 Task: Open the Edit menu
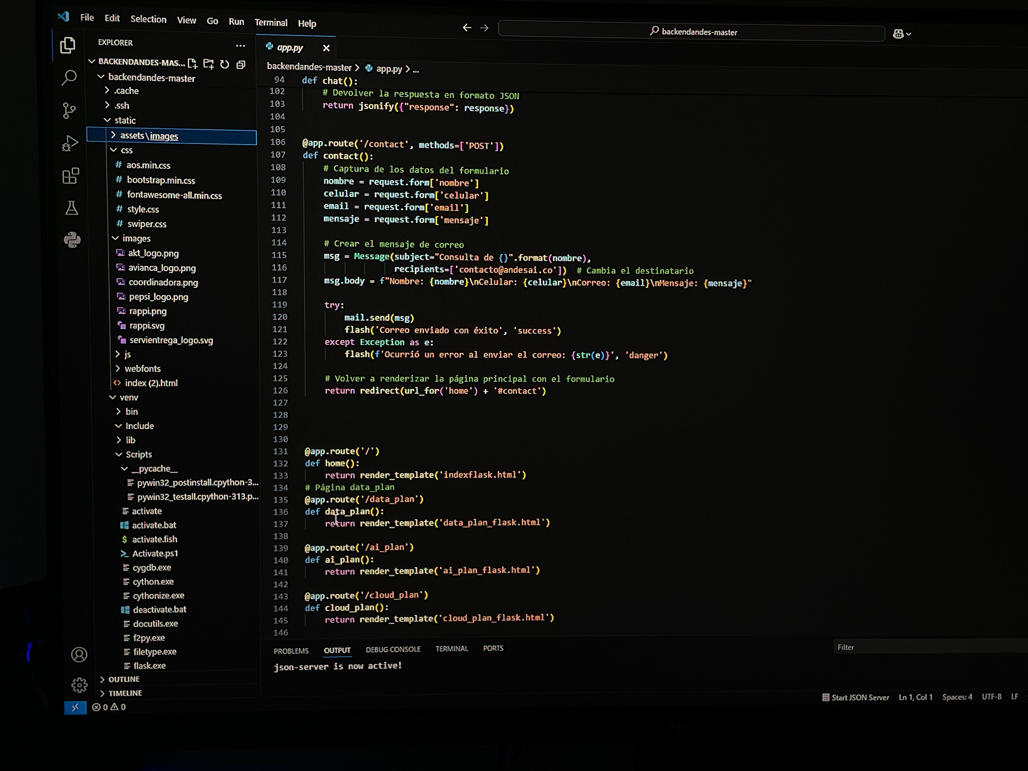click(x=112, y=18)
